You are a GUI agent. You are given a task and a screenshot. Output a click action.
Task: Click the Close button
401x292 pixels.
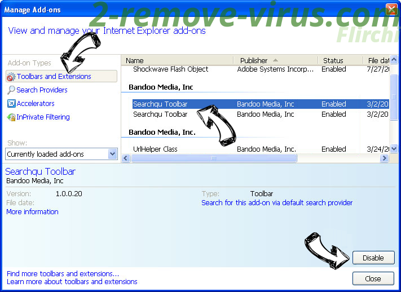[373, 278]
